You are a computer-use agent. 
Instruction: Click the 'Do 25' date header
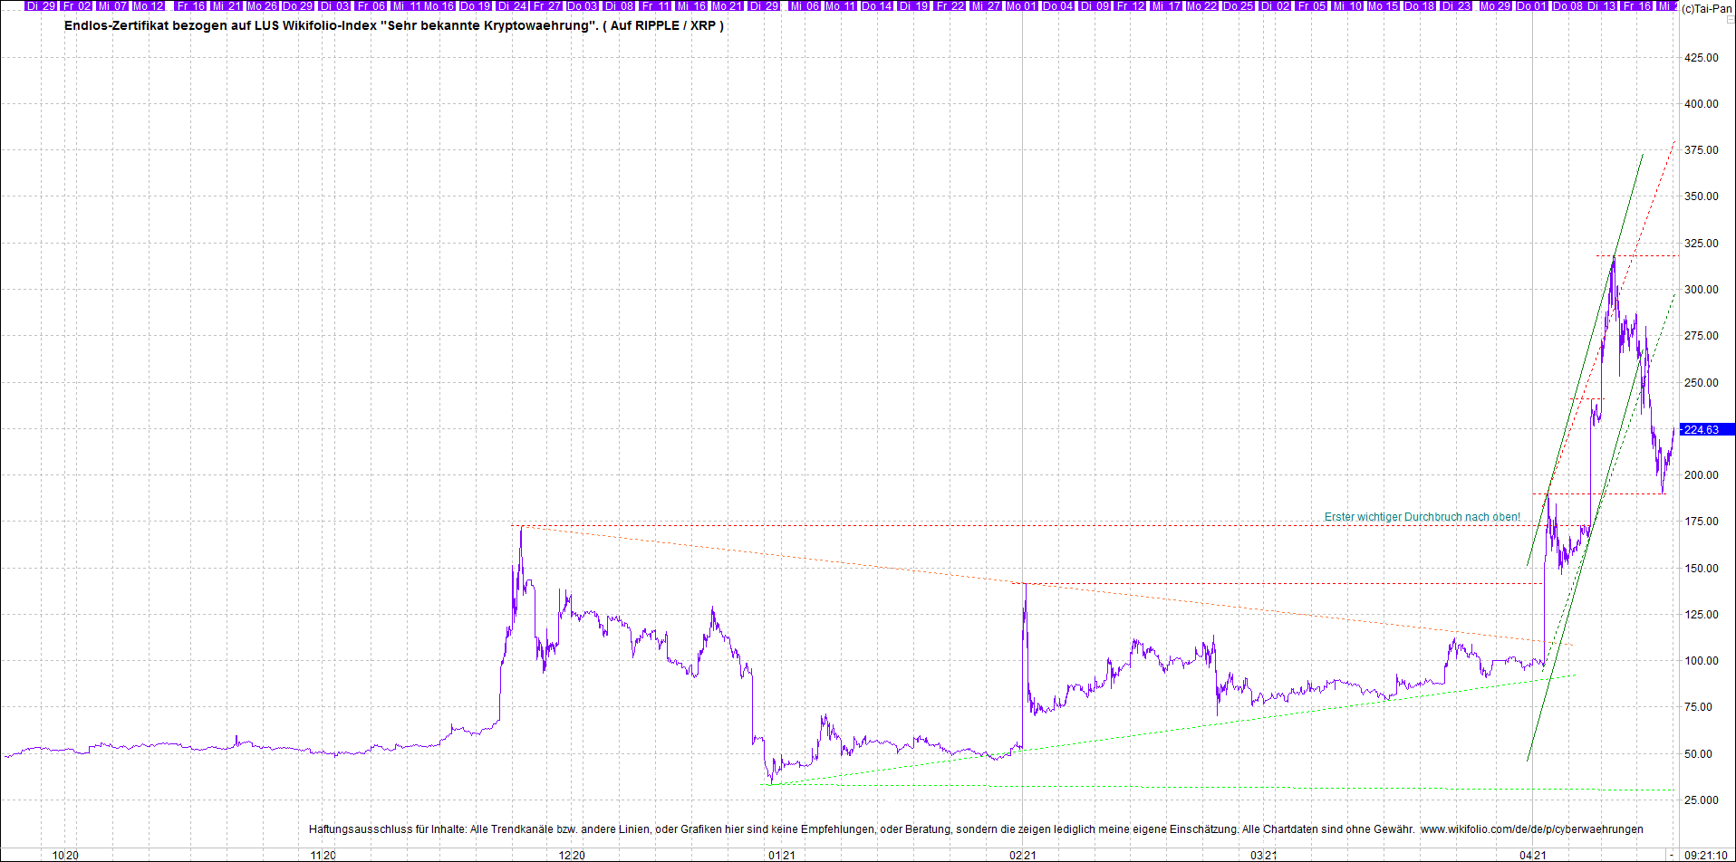pos(1238,5)
